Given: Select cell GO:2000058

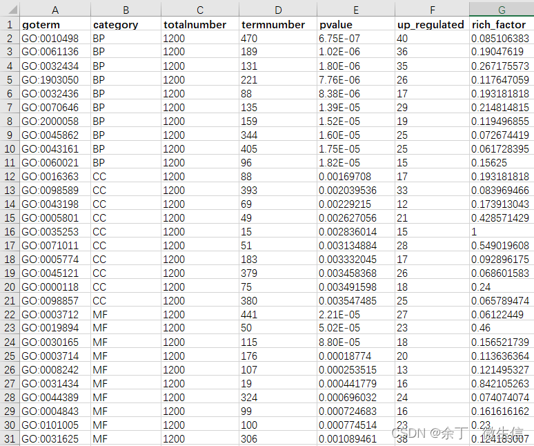Looking at the screenshot, I should 55,121.
